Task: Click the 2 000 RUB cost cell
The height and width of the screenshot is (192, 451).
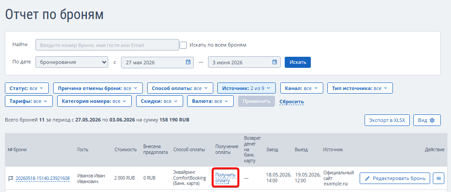Action: pyautogui.click(x=125, y=179)
